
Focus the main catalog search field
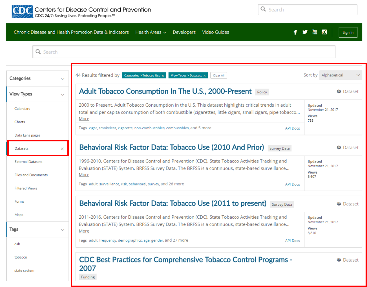point(184,52)
